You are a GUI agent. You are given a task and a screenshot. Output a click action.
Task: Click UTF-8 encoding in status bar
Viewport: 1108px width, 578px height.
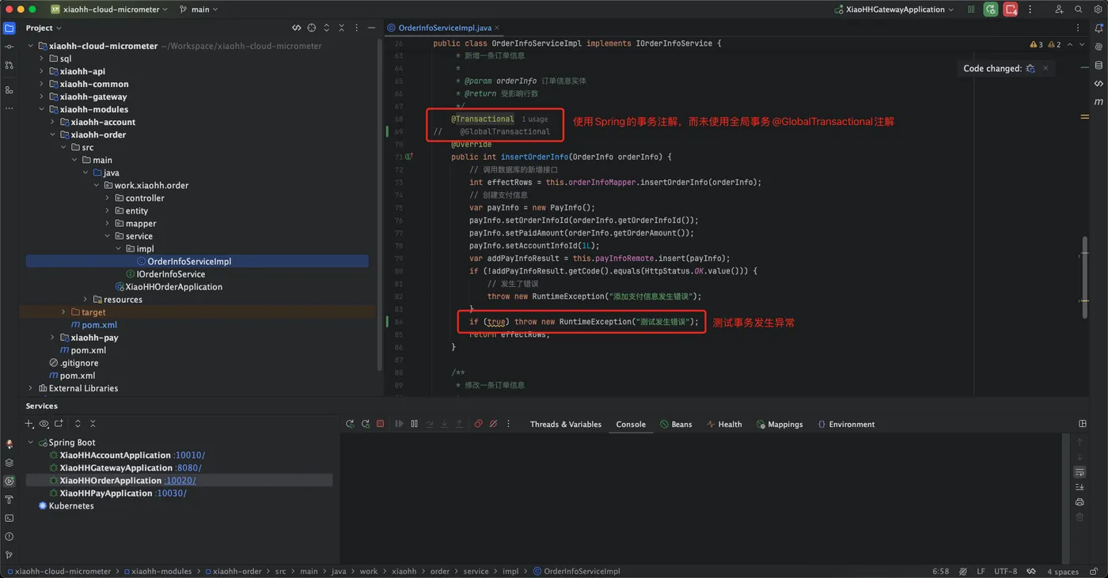[x=1005, y=571]
